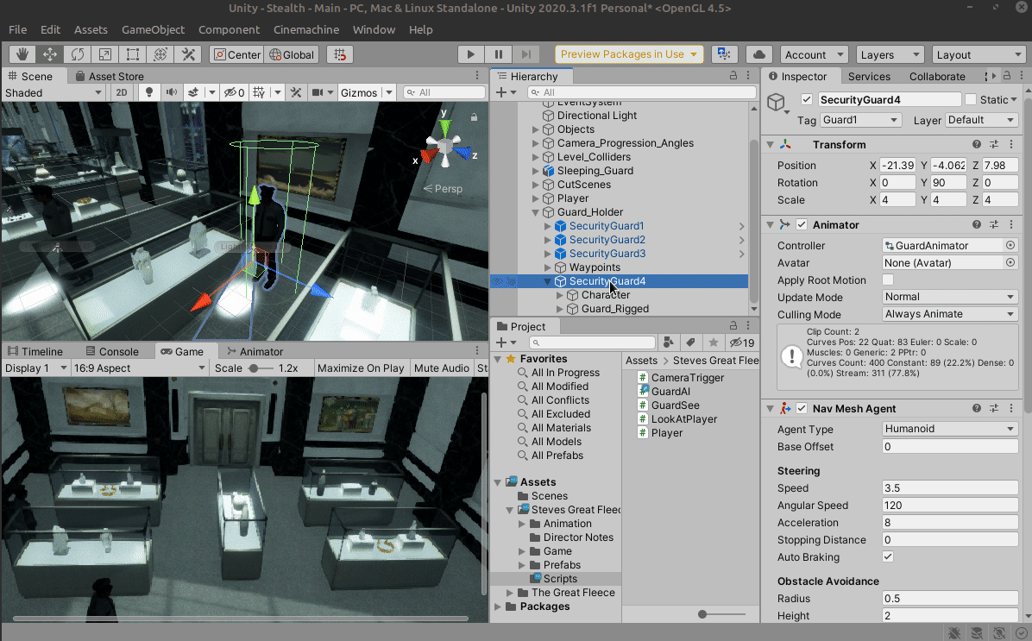Uncheck Auto Braking checkbox
This screenshot has width=1032, height=641.
click(888, 556)
